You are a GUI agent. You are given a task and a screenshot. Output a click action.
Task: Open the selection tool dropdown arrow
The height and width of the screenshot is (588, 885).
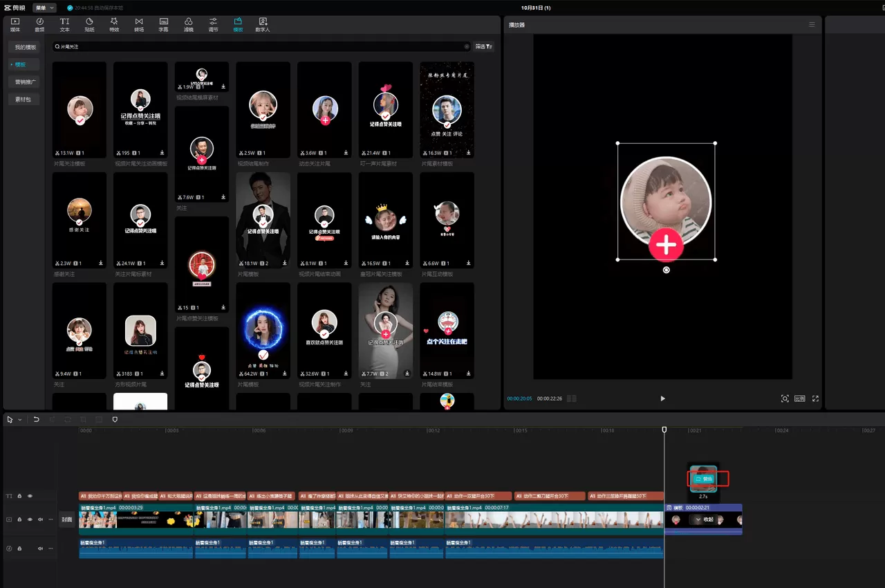click(20, 420)
